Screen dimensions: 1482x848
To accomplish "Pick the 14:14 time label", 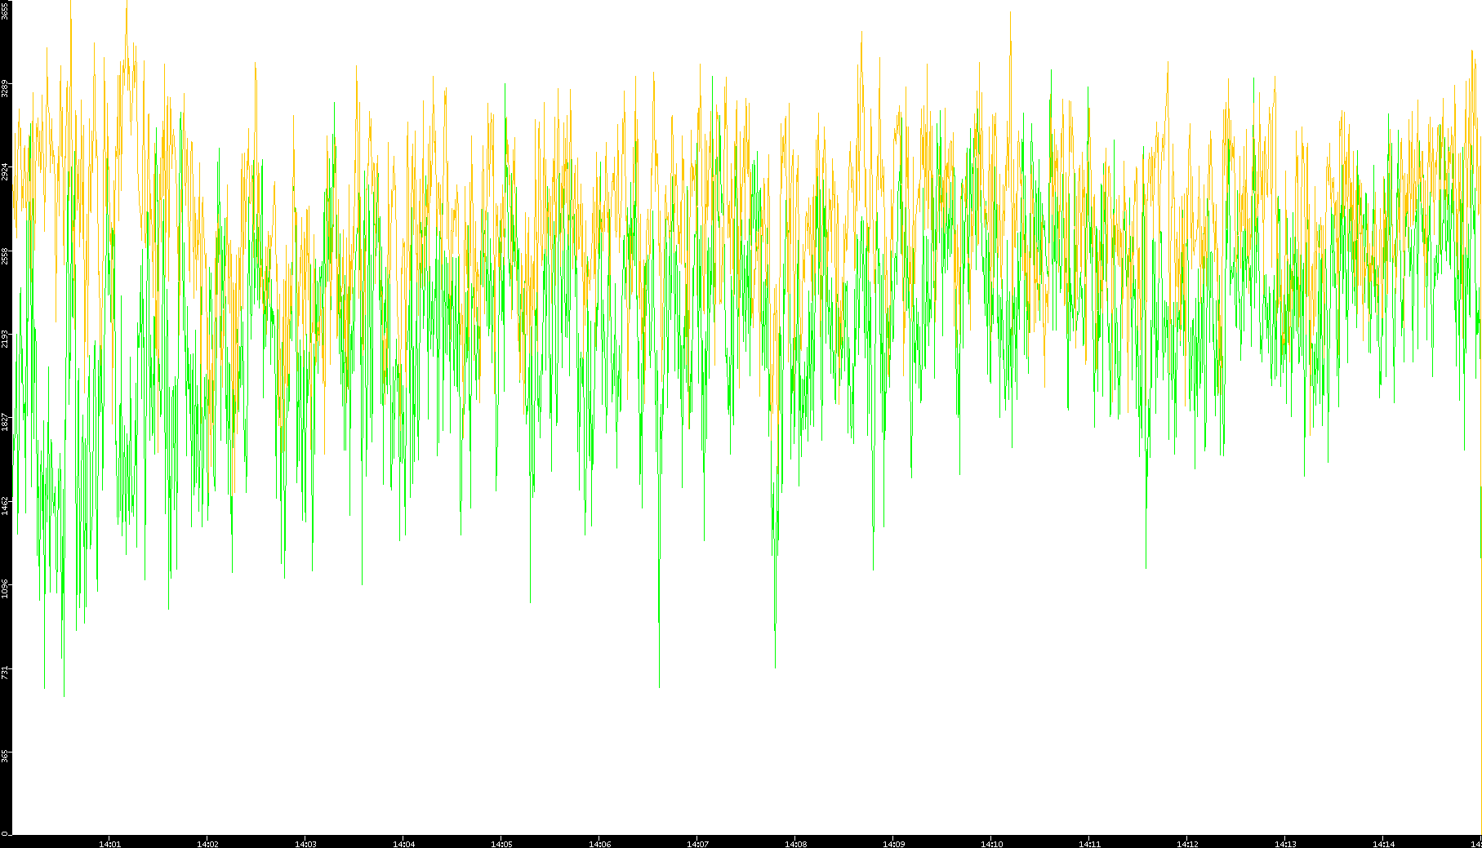I will (x=1383, y=844).
